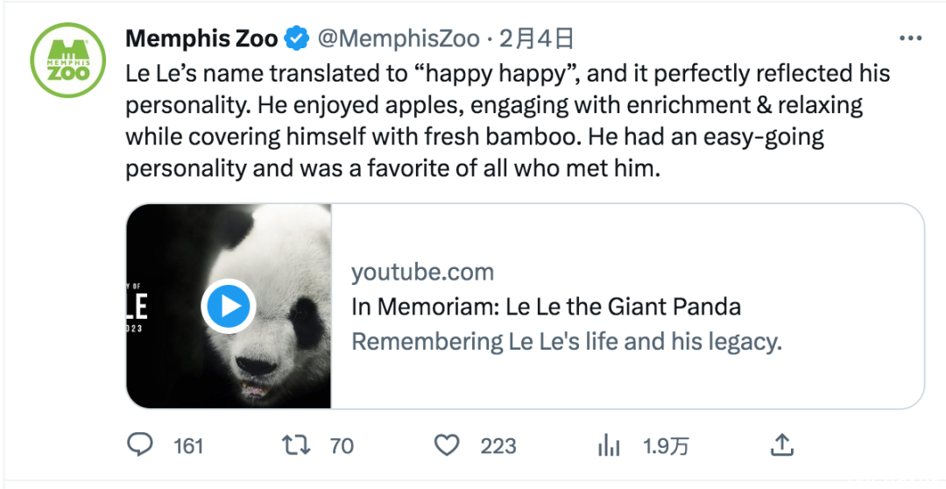The width and height of the screenshot is (946, 489).
Task: Click the 2月4日 tweet date
Action: tap(536, 39)
